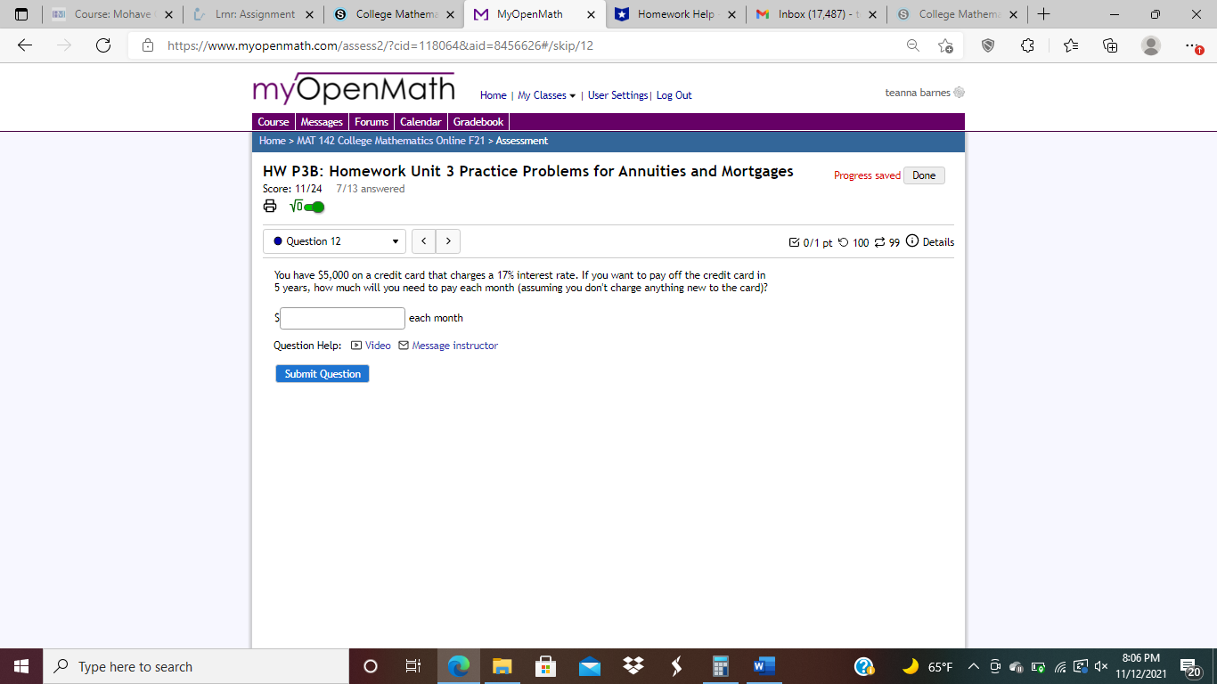Open the info Details icon for this question

tap(912, 241)
